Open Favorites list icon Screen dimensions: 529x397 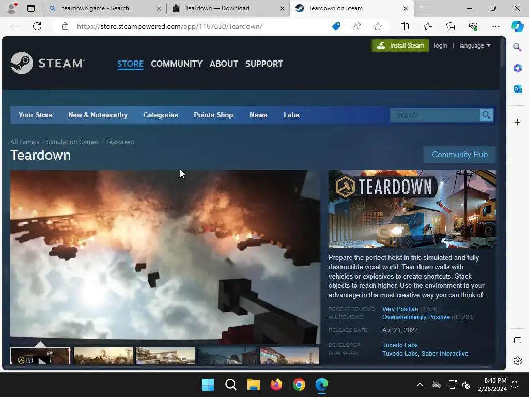coord(427,26)
